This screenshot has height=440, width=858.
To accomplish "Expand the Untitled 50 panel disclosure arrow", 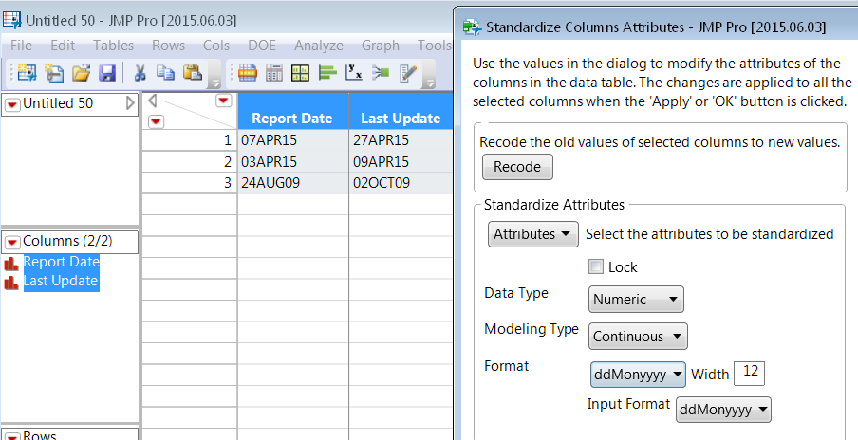I will (130, 103).
